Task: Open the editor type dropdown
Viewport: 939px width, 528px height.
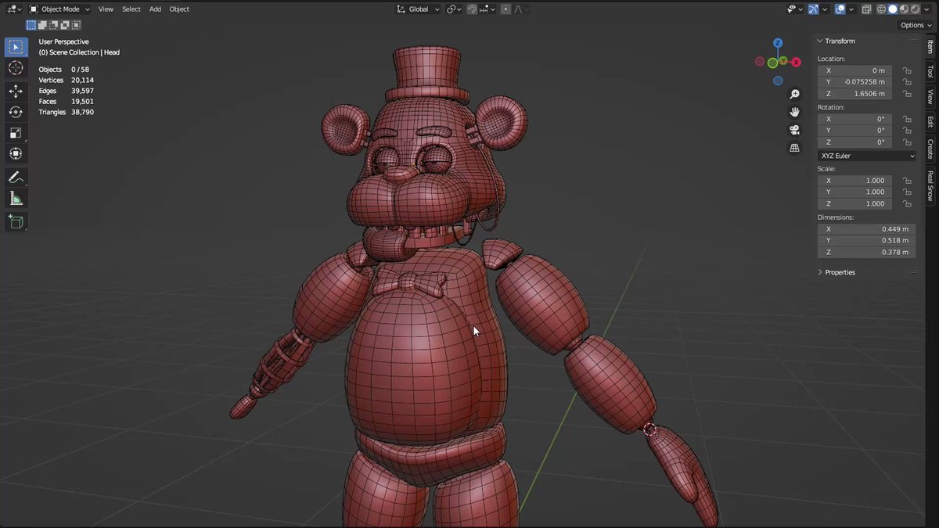Action: 13,9
